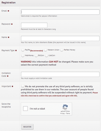The height and width of the screenshot is (131, 101).
Task: Open the reCAPTCHA Privacy link
Action: 63,113
